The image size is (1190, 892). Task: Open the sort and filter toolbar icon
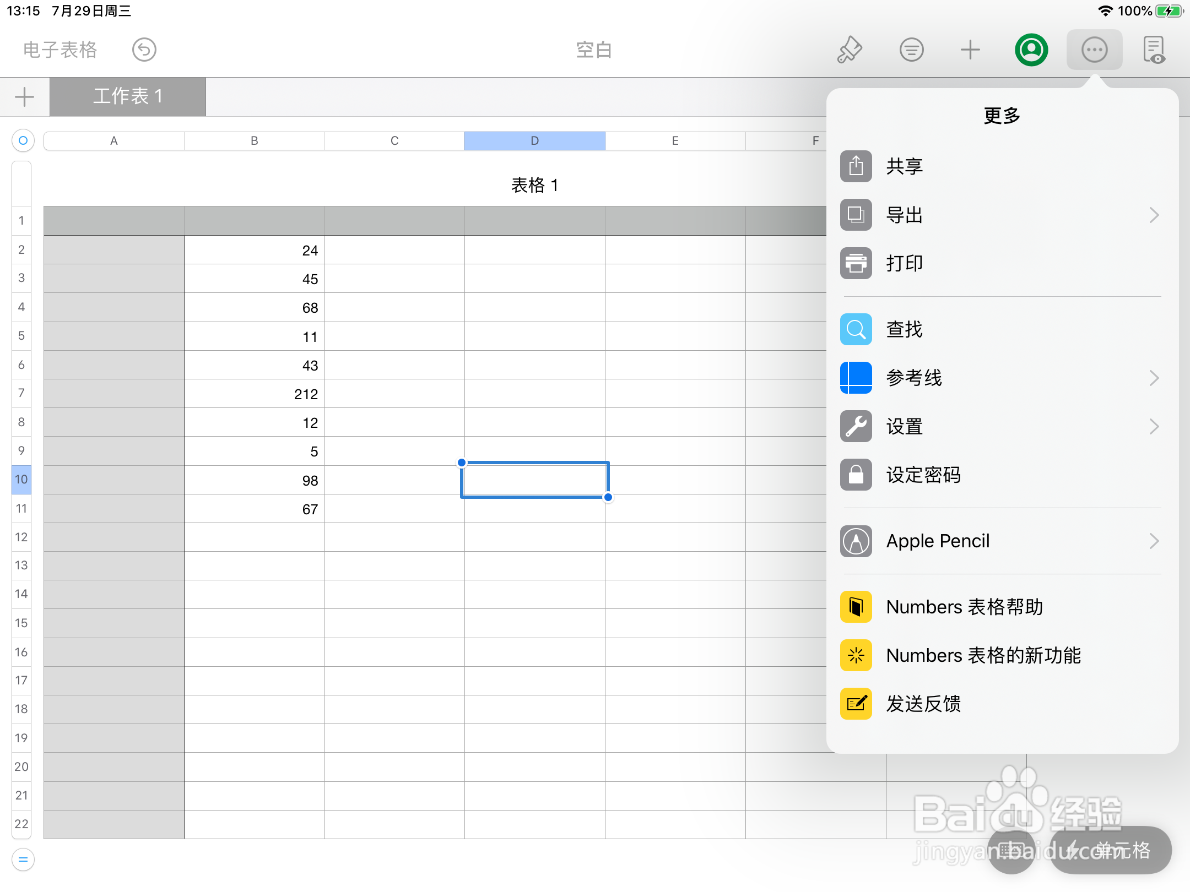click(x=912, y=50)
